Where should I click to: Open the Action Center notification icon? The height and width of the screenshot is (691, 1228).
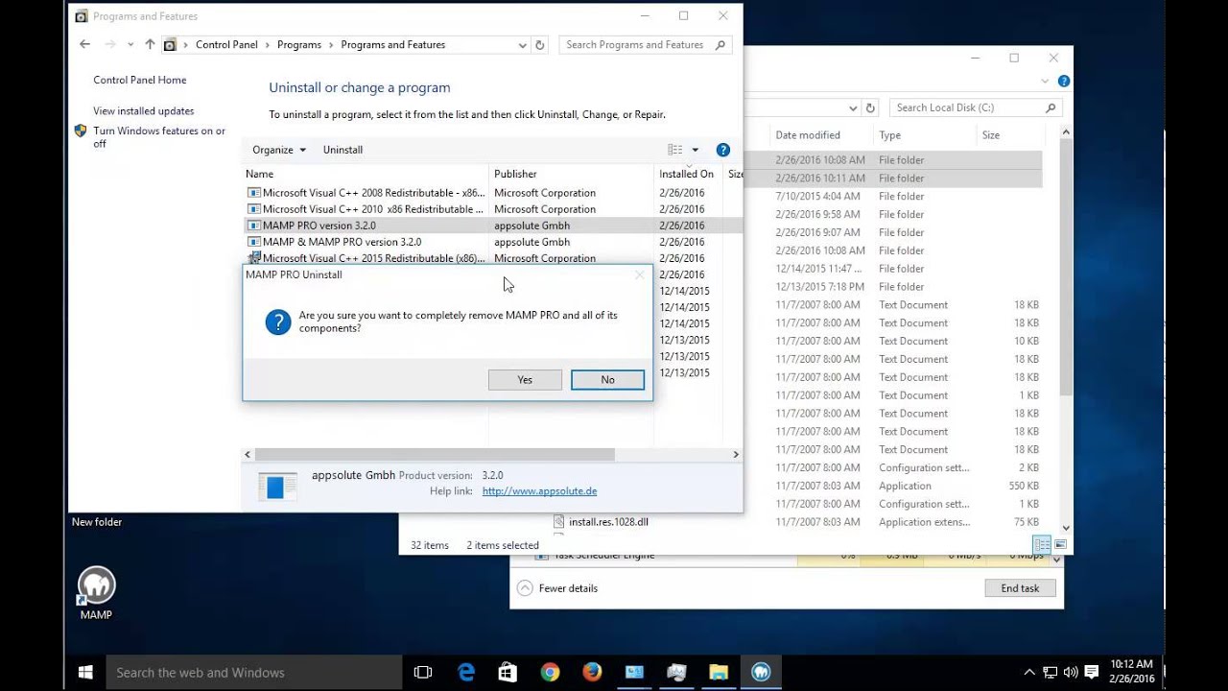click(1092, 673)
